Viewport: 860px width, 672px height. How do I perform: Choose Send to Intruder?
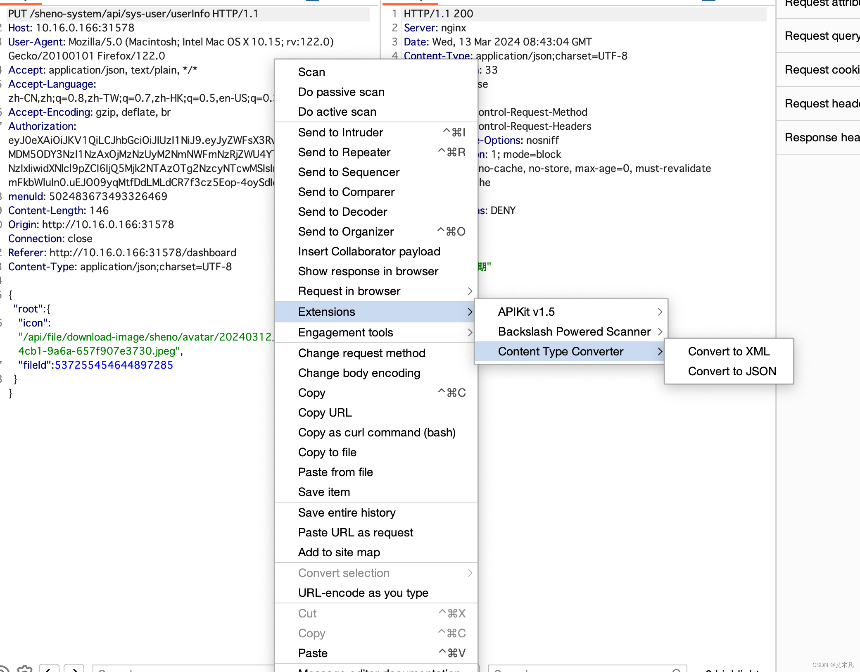tap(340, 133)
